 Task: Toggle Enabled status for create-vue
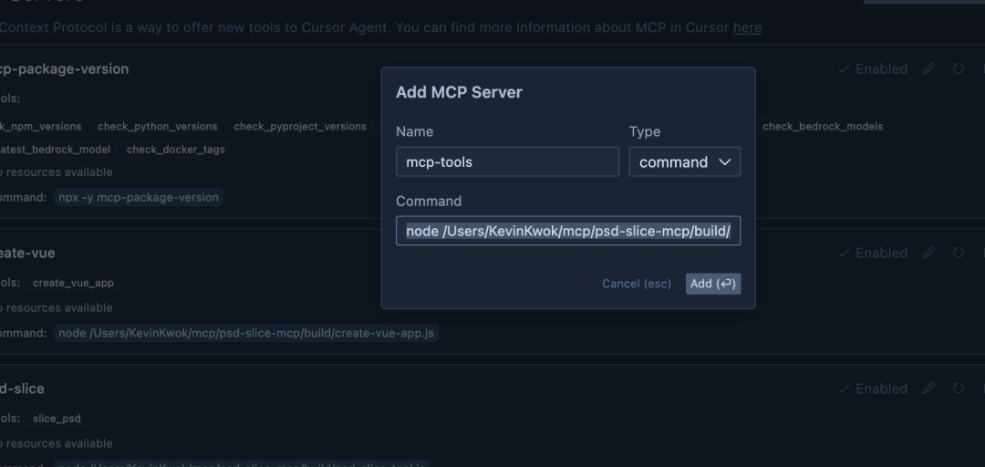coord(873,253)
